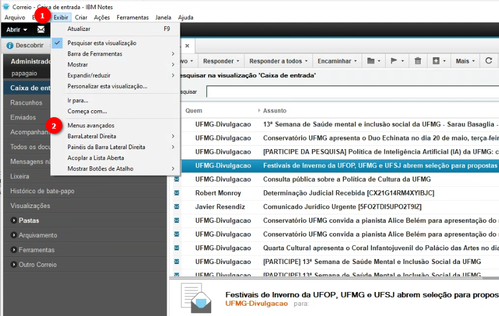Image resolution: width=499 pixels, height=316 pixels.
Task: Sort by the Quem column header
Action: pyautogui.click(x=194, y=111)
